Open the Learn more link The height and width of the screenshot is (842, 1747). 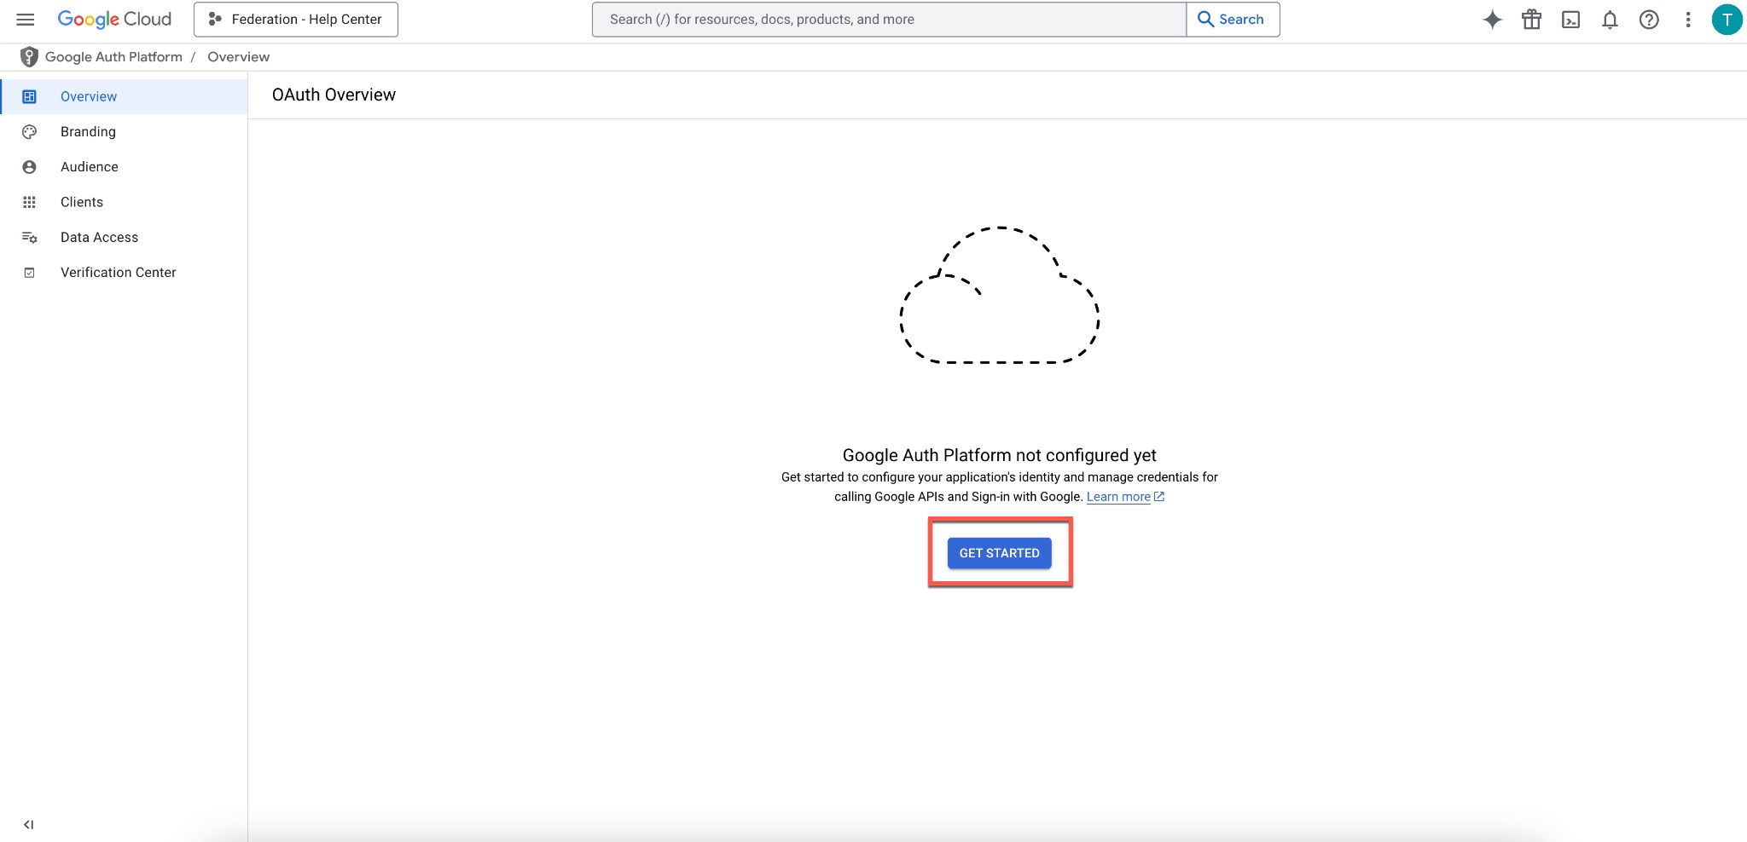[x=1118, y=496]
